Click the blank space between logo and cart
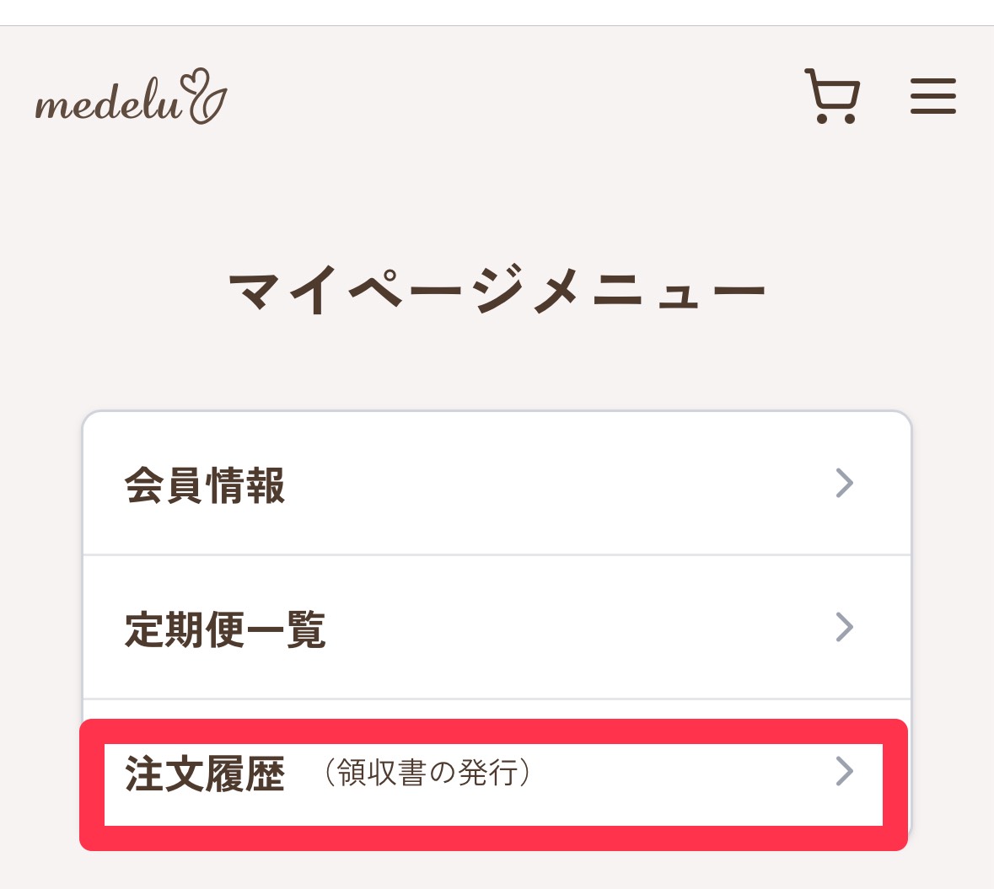This screenshot has width=994, height=889. [x=506, y=97]
